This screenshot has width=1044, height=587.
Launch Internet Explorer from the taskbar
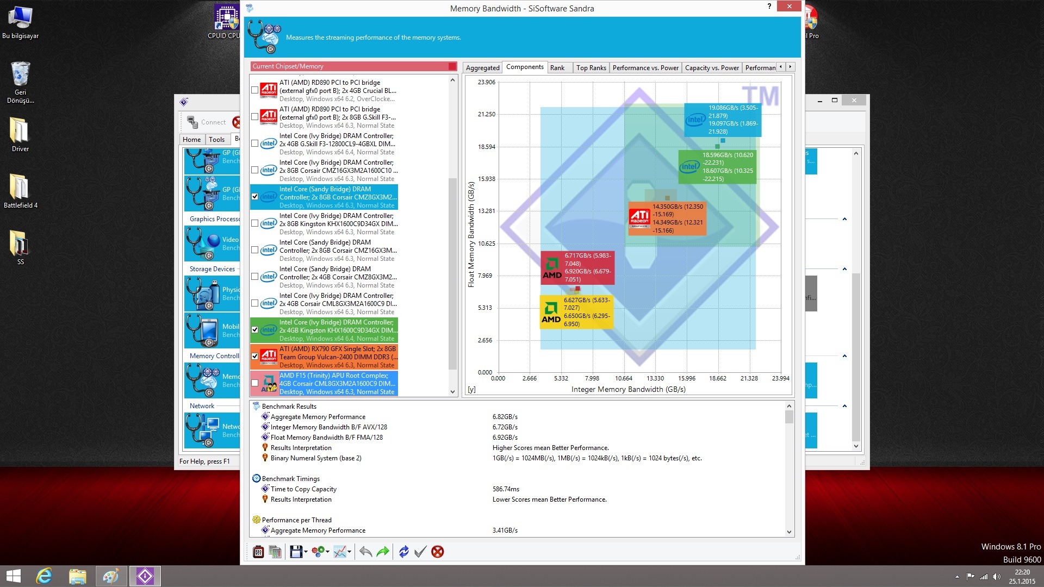click(44, 576)
